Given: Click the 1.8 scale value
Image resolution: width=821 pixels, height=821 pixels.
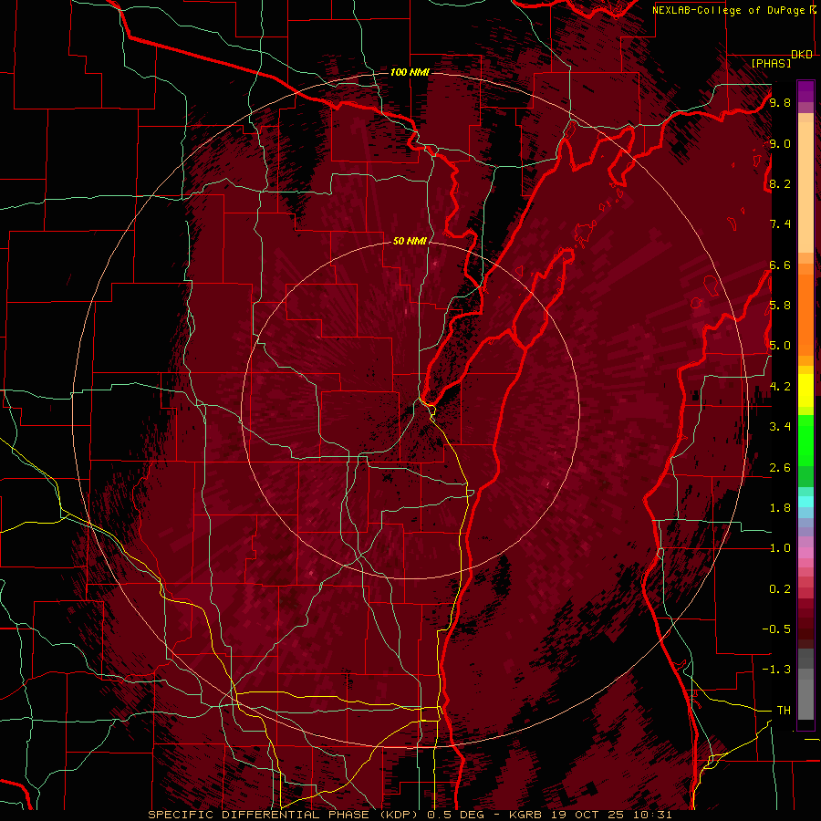Looking at the screenshot, I should pos(780,508).
